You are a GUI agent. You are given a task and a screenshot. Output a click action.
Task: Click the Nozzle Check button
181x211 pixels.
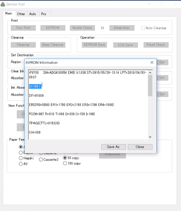point(82,28)
